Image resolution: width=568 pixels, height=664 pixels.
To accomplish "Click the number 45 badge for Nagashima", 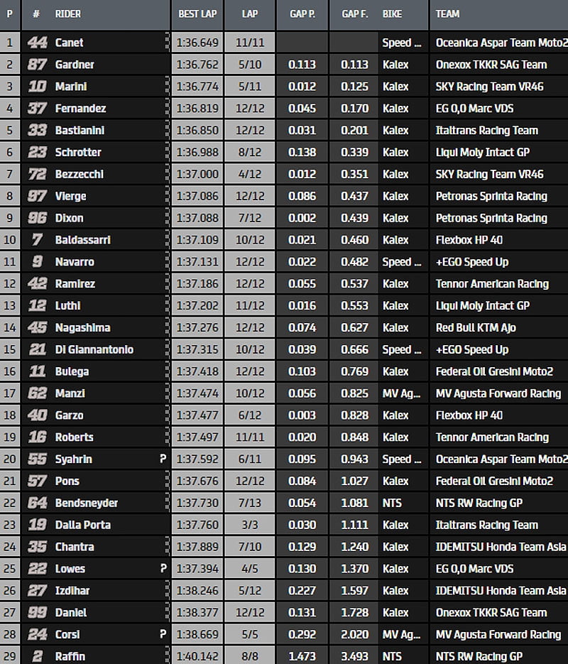I will [37, 327].
